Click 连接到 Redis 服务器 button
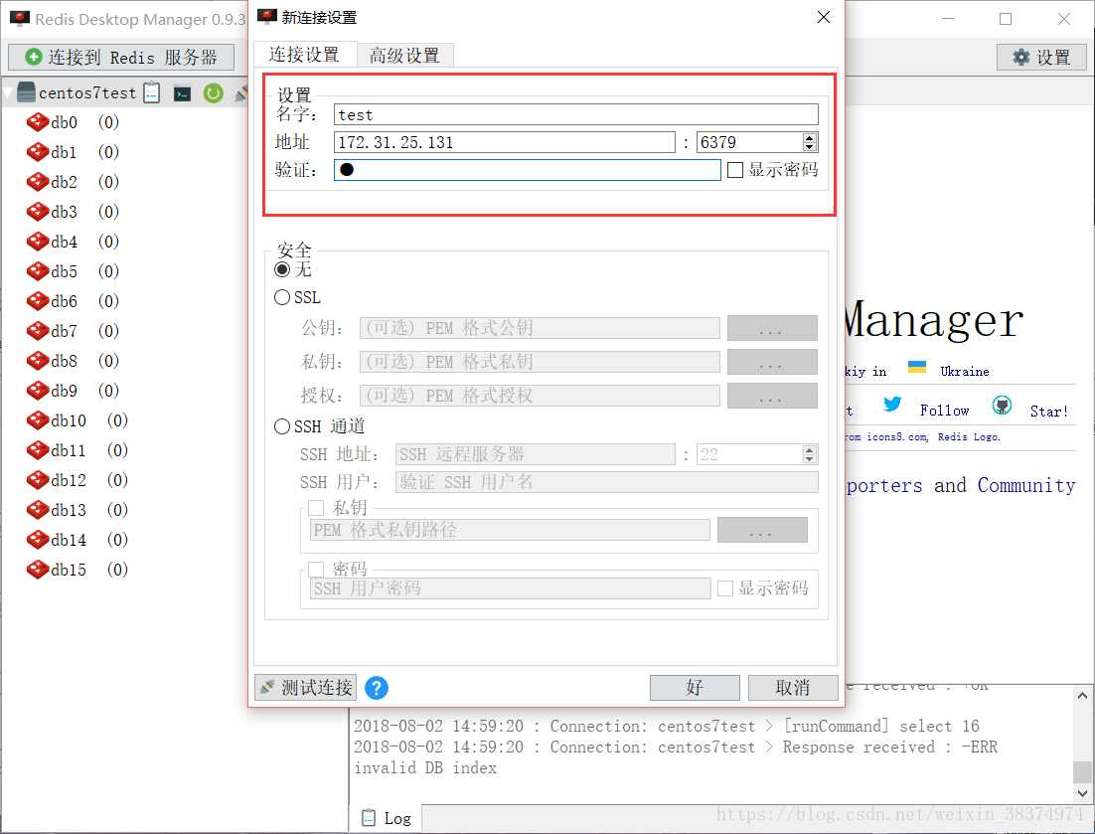The image size is (1095, 834). (x=121, y=57)
